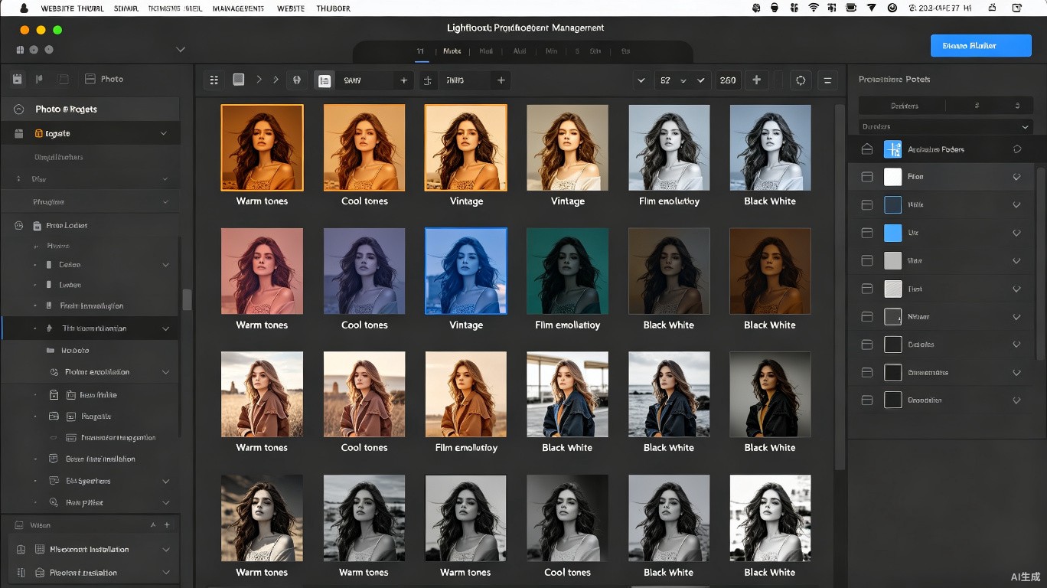Select the blue-tinted Vintage thumbnail
1047x588 pixels.
465,271
